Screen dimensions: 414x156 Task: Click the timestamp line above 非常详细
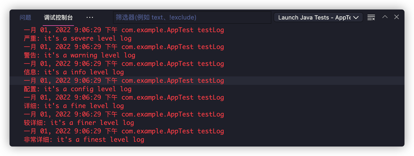pyautogui.click(x=124, y=131)
